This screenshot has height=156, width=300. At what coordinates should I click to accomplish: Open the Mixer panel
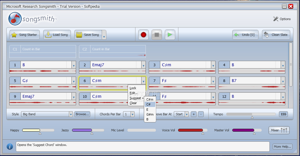tap(279, 130)
